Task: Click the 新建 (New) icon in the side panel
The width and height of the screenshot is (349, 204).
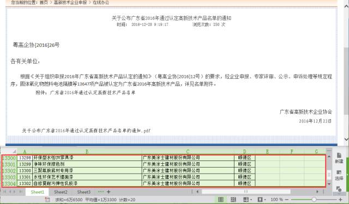Action: [339, 158]
